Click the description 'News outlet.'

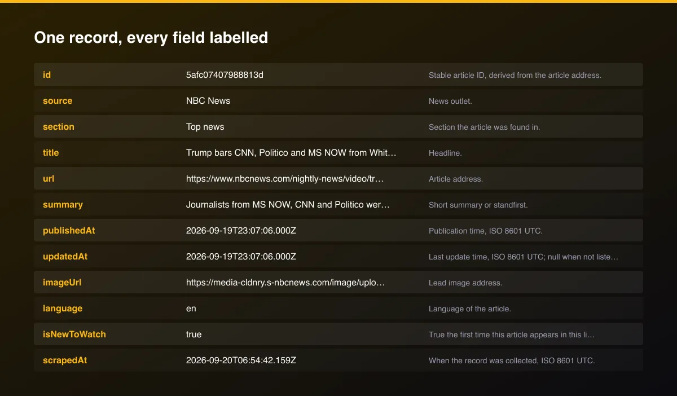(x=450, y=101)
